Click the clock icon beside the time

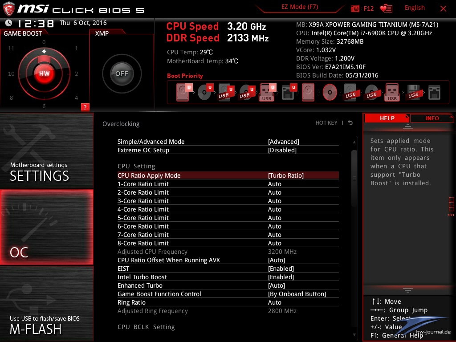click(x=9, y=23)
